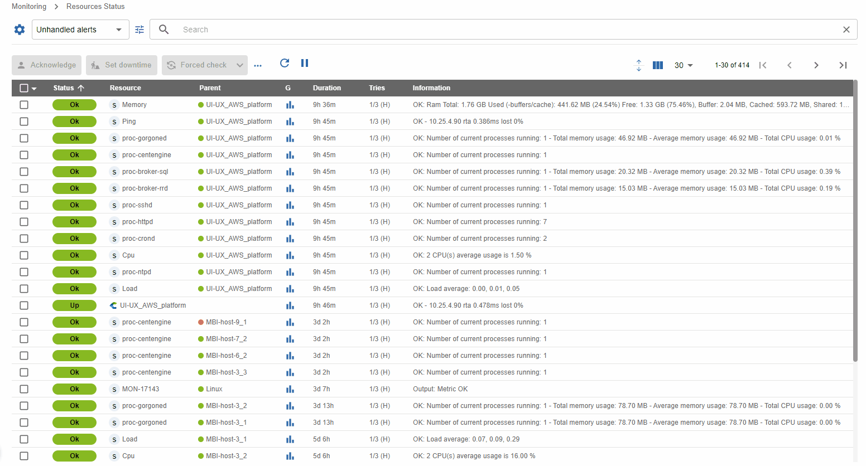This screenshot has width=866, height=466.
Task: Go to first page
Action: coord(763,65)
